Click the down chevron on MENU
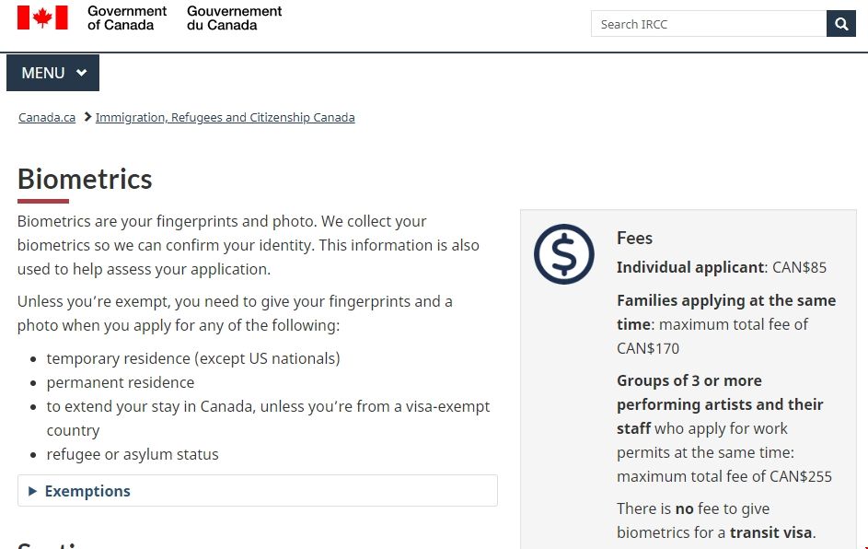The width and height of the screenshot is (868, 549). click(82, 73)
